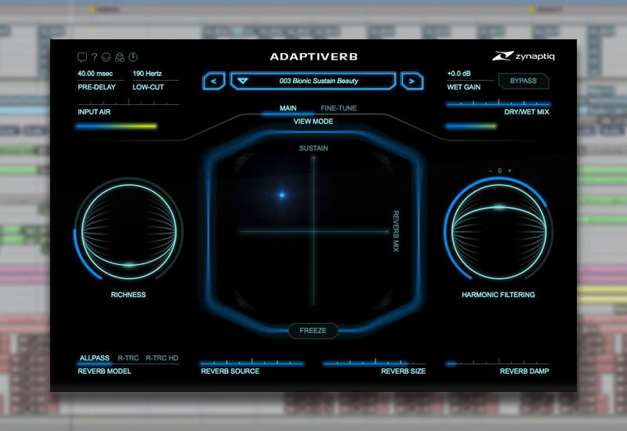
Task: Click the zynaptiq logo
Action: pos(524,56)
